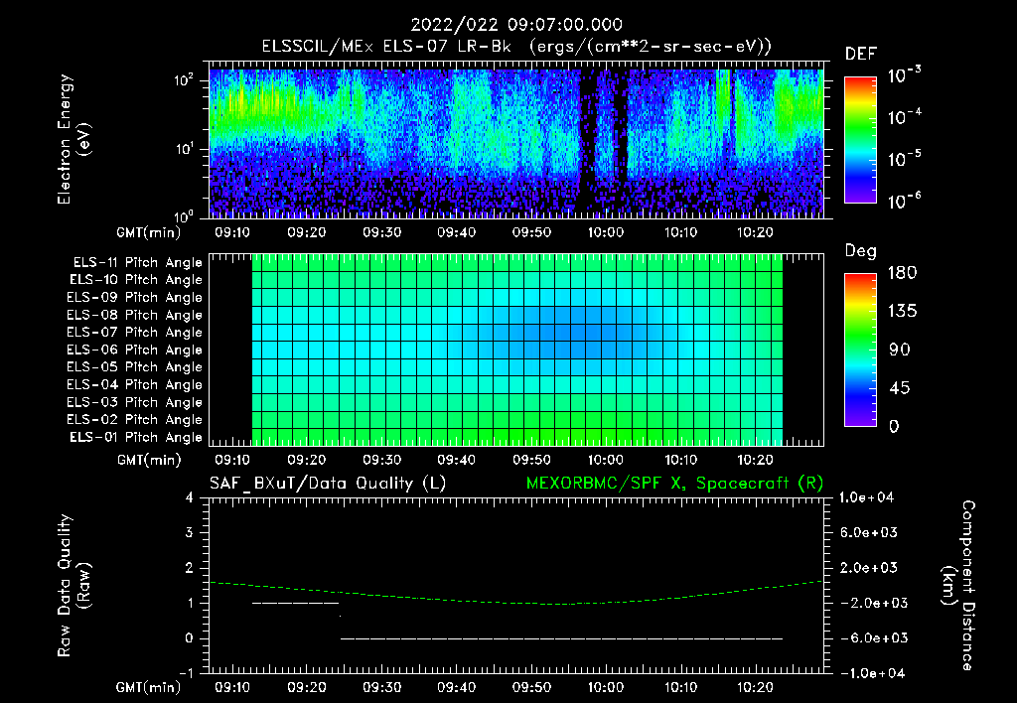Click the 1.0e+04 right axis tick label
Viewport: 1017px width, 703px height.
click(866, 498)
